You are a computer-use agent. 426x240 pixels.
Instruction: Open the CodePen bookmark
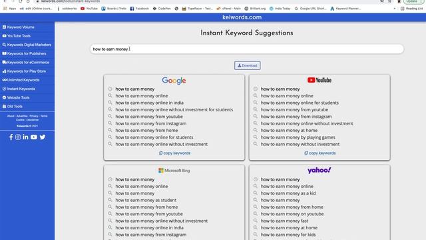pyautogui.click(x=162, y=9)
